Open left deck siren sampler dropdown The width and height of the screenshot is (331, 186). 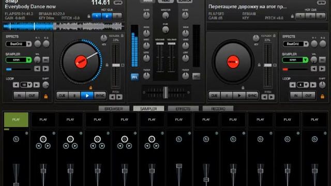(29, 60)
